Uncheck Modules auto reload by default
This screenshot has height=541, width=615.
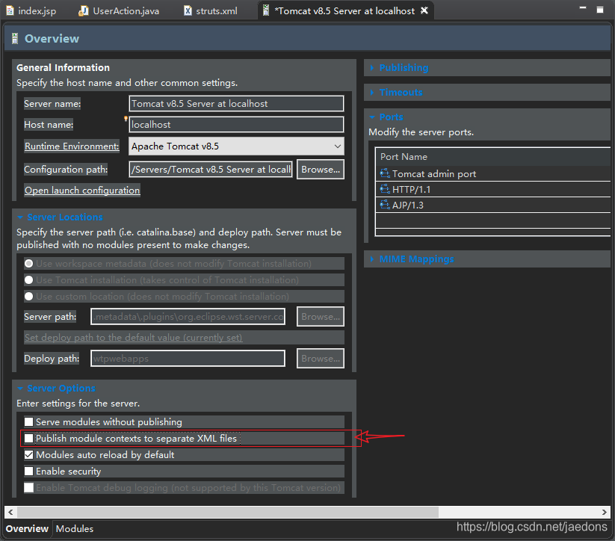[x=28, y=454]
